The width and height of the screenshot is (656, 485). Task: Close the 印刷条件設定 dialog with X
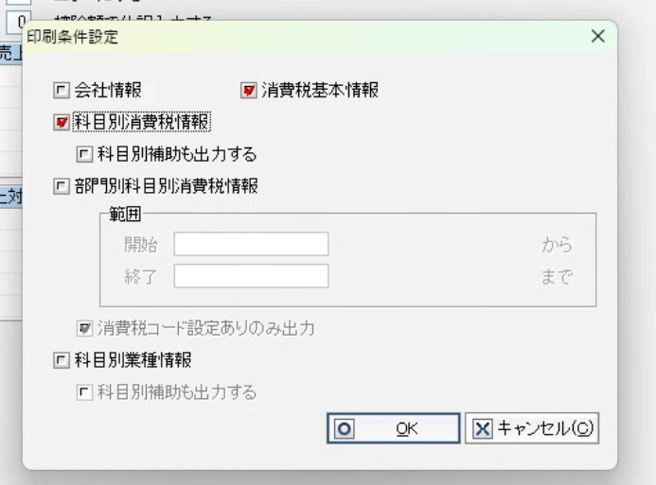[597, 36]
